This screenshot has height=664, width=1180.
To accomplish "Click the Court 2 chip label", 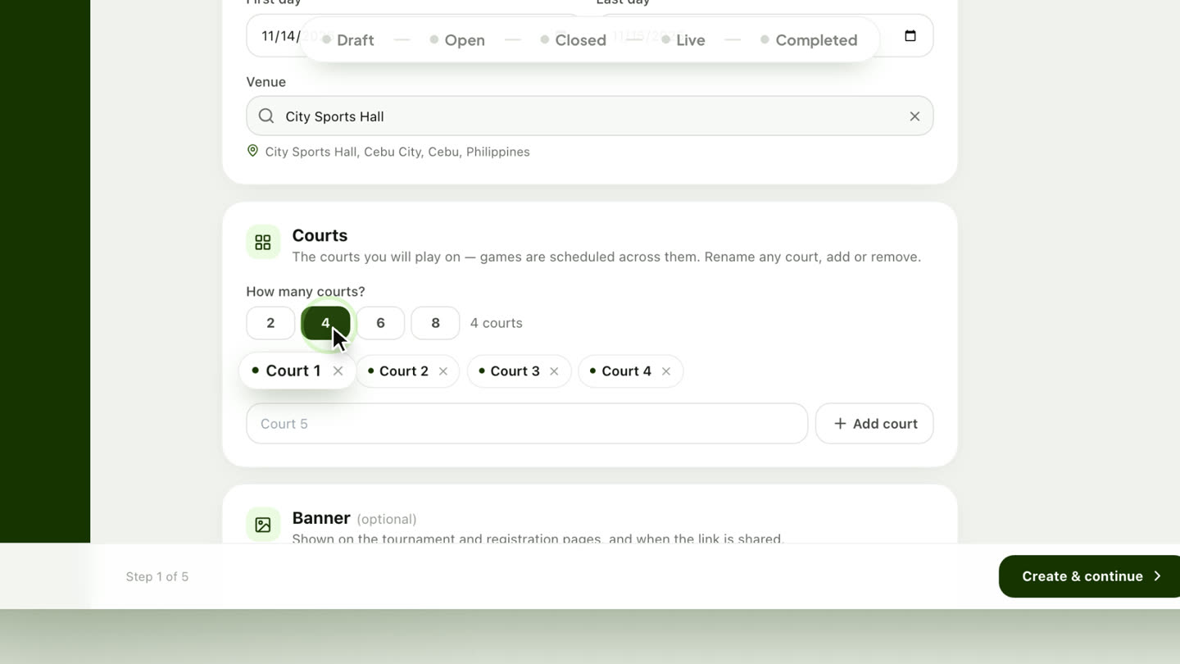I will tap(404, 371).
